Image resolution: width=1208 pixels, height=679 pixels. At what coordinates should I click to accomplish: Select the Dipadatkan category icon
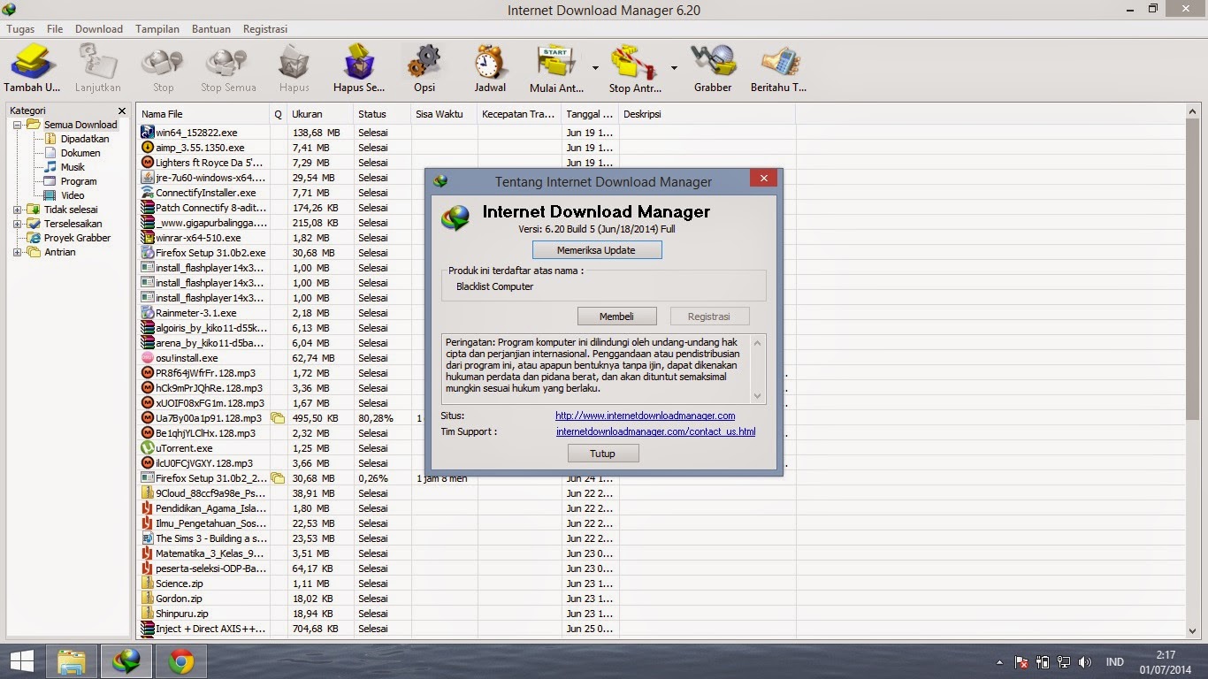(x=50, y=139)
